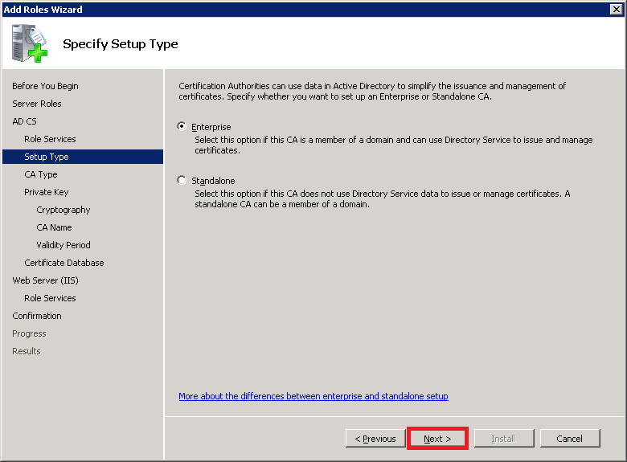Open the enterprise and standalone differences link

[x=313, y=396]
